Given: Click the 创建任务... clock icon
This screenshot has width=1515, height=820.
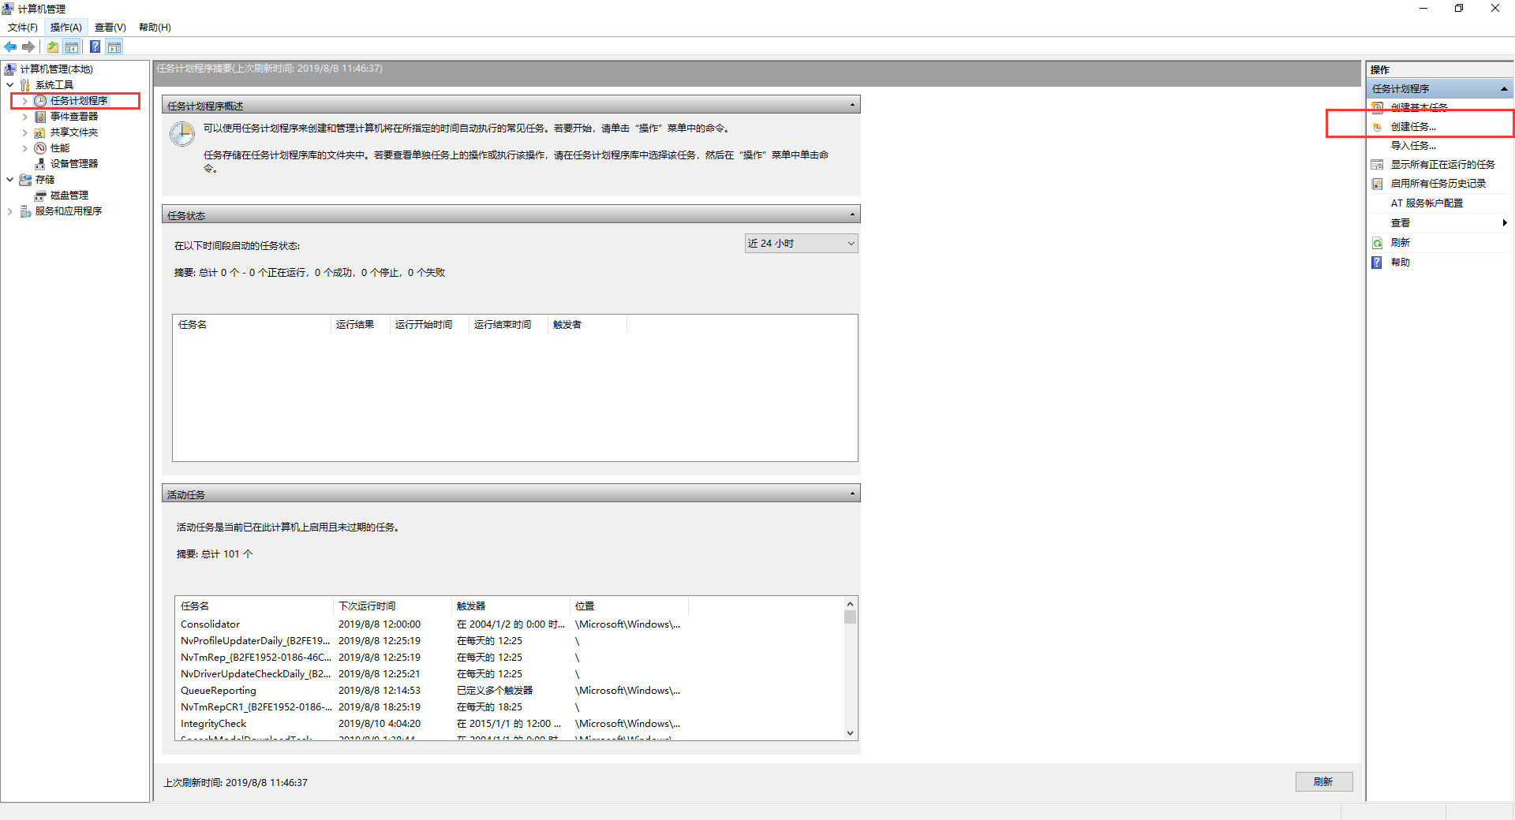Looking at the screenshot, I should click(x=1378, y=127).
